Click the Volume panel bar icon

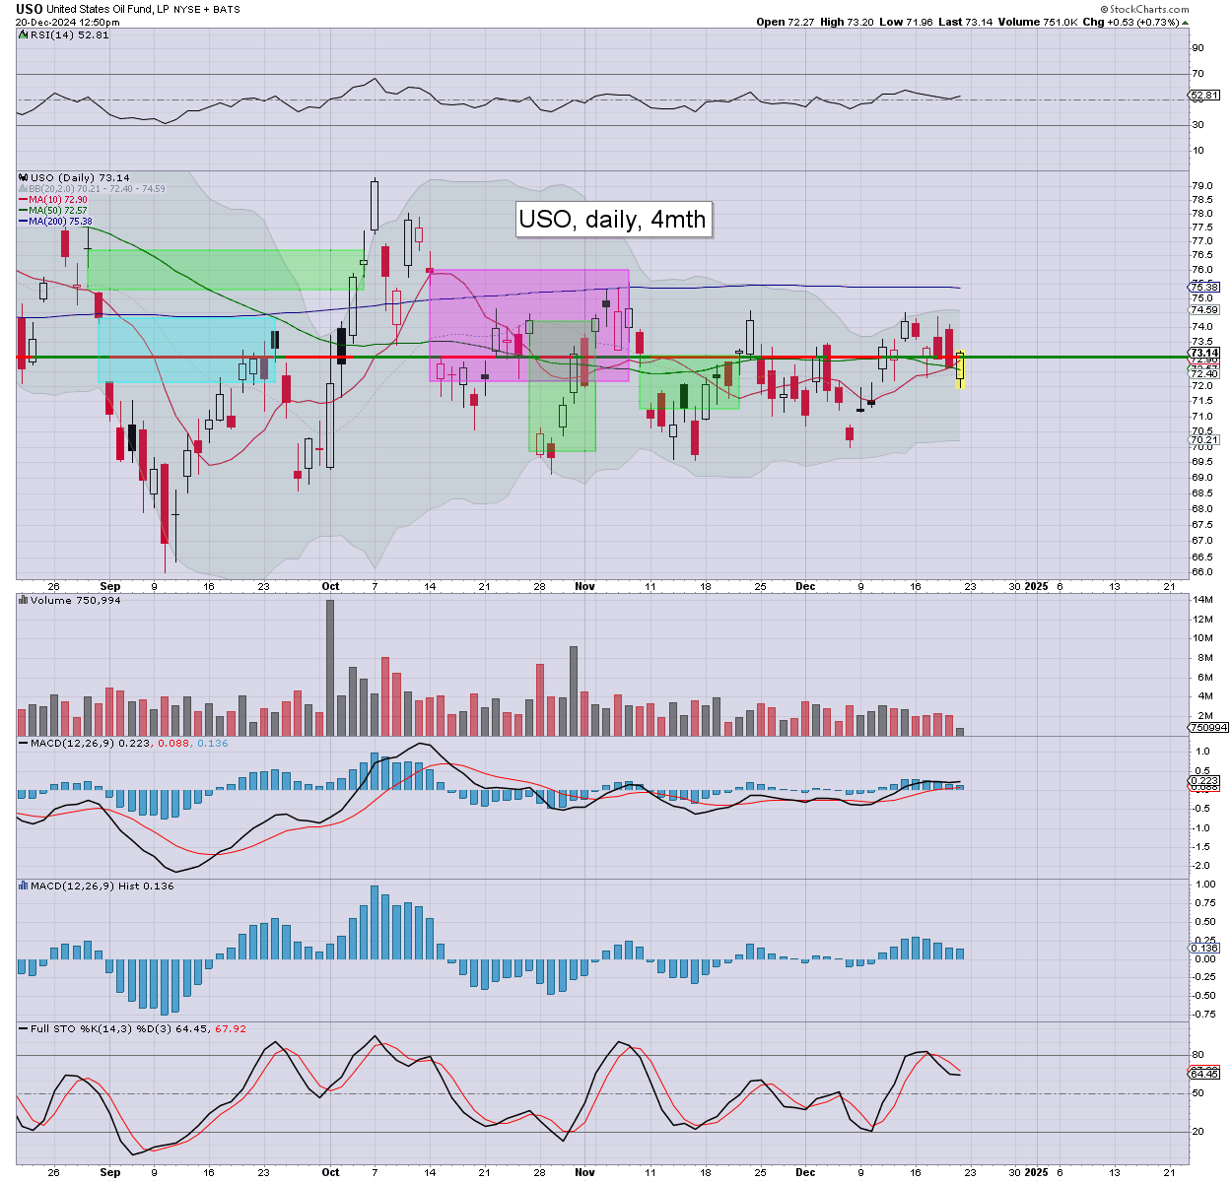coord(24,600)
